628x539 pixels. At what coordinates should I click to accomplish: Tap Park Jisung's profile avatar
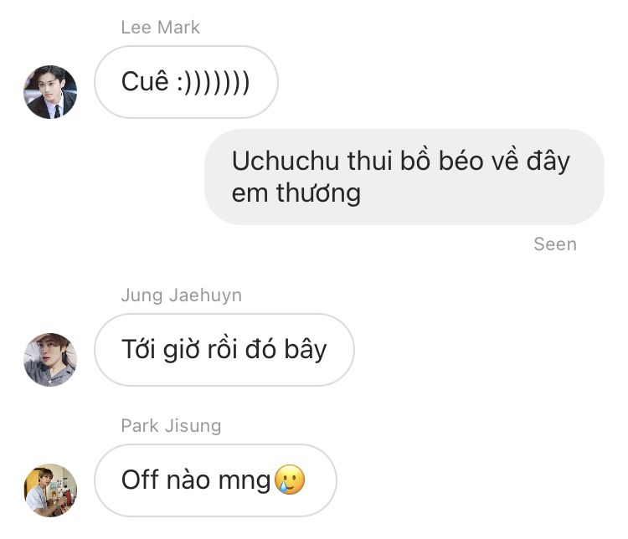coord(50,490)
